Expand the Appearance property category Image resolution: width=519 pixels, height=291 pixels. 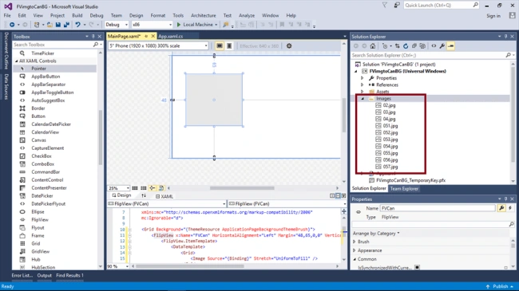pyautogui.click(x=355, y=250)
